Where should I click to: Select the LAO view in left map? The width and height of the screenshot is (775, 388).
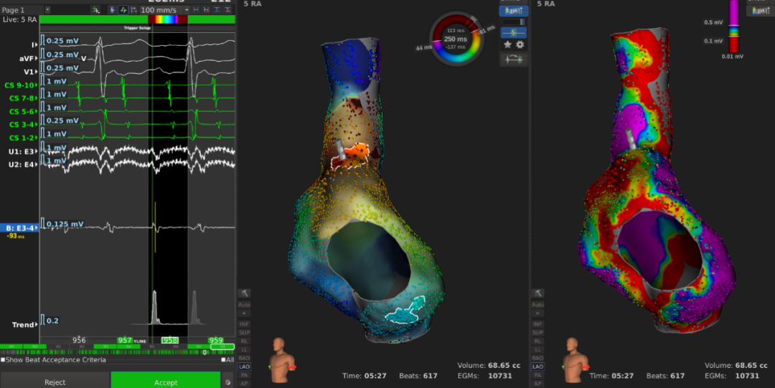[x=245, y=366]
